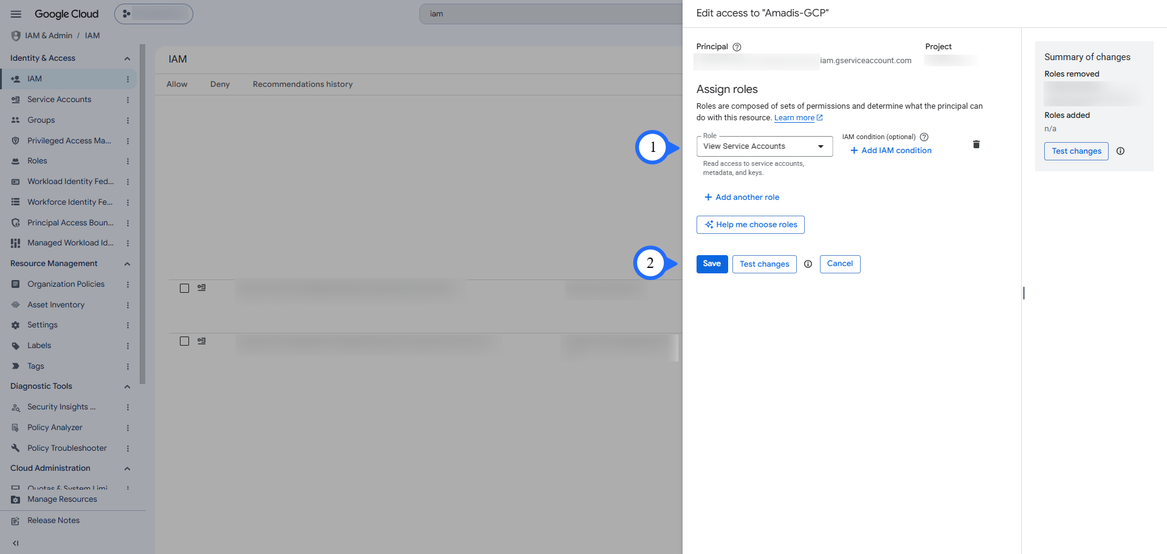Viewport: 1167px width, 554px height.
Task: Click the Release Notes icon
Action: tap(16, 521)
